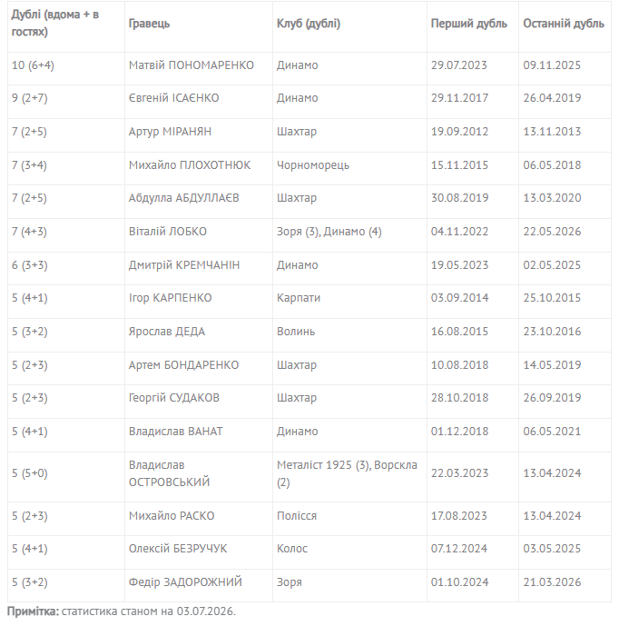Select player name Євгеній ІСАЄНКО
Image resolution: width=619 pixels, height=626 pixels.
(173, 98)
